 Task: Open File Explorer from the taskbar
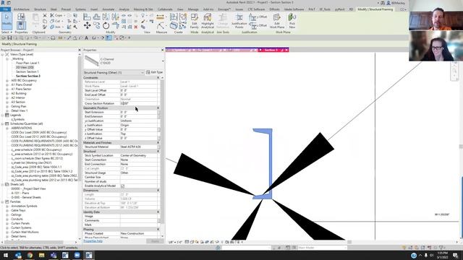point(41,255)
